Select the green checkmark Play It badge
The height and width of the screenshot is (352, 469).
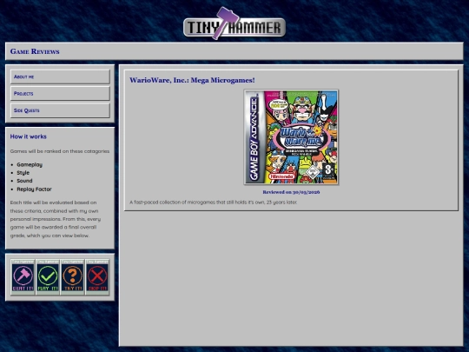pos(48,277)
